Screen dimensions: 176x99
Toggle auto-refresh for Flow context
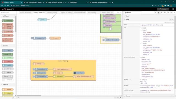pos(170,20)
